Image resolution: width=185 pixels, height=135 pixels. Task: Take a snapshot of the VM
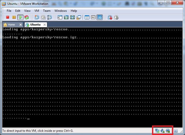pos(37,17)
